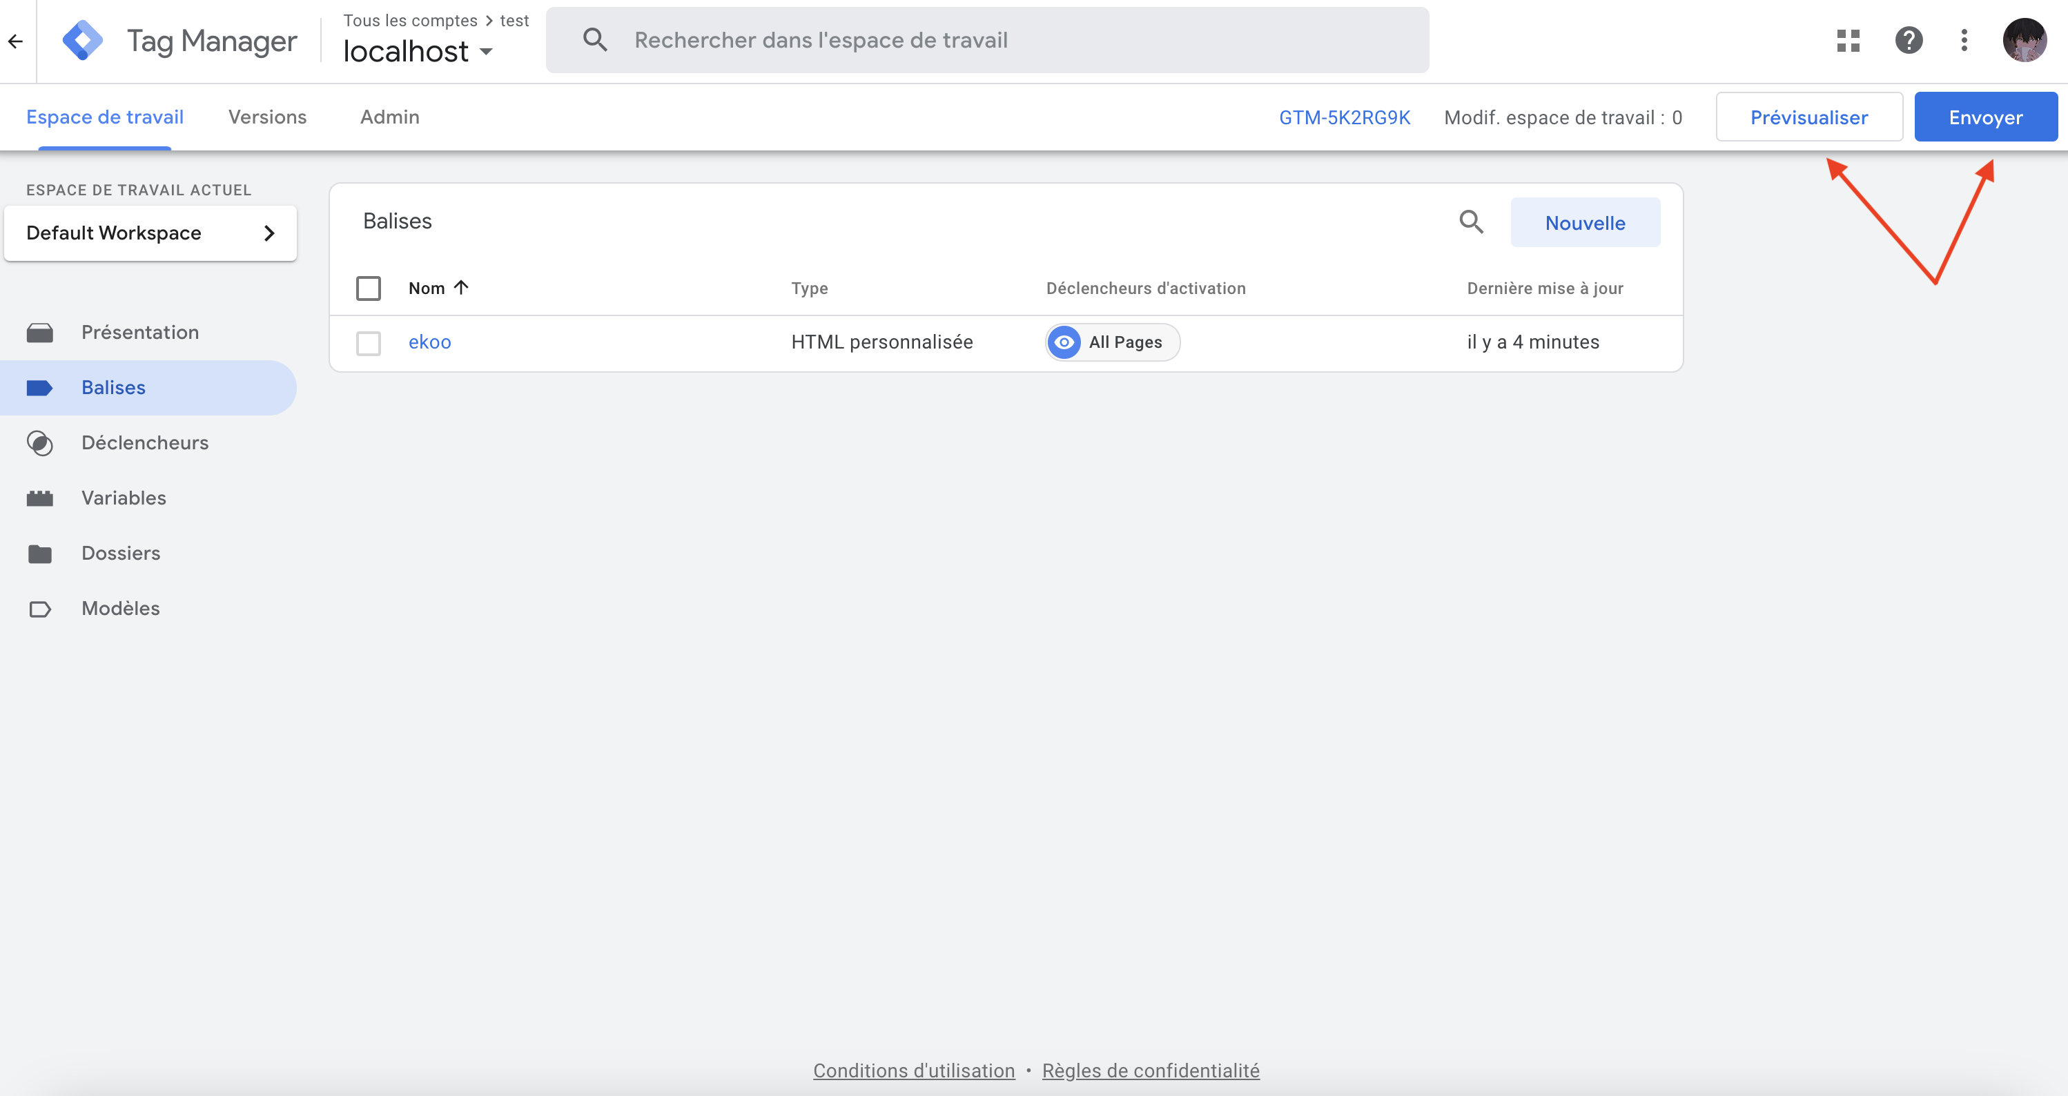Screen dimensions: 2068x1096
Task: Click the Envoyer button
Action: tap(1985, 117)
